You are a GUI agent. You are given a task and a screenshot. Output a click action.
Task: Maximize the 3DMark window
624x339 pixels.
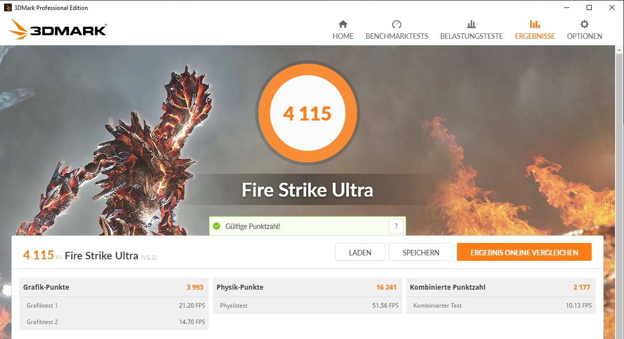pos(589,7)
